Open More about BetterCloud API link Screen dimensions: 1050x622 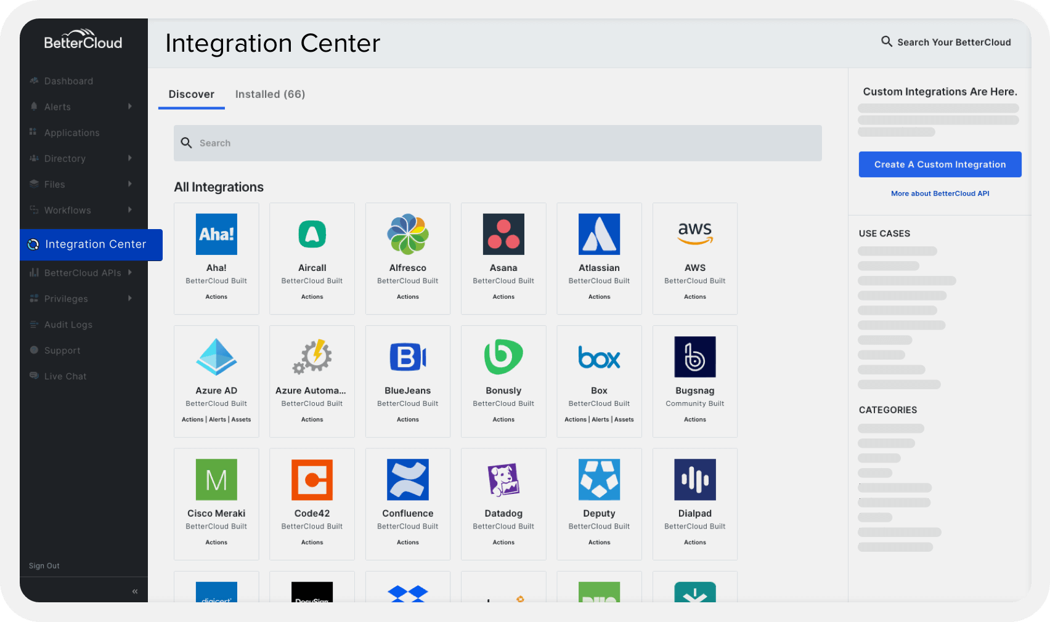coord(940,193)
